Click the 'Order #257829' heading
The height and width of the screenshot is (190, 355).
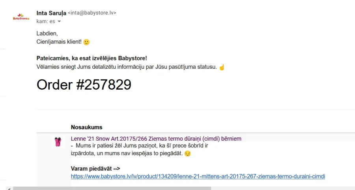84,85
